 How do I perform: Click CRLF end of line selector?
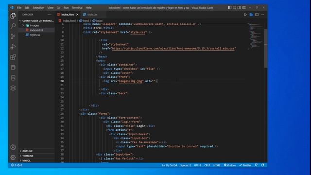tap(207, 165)
